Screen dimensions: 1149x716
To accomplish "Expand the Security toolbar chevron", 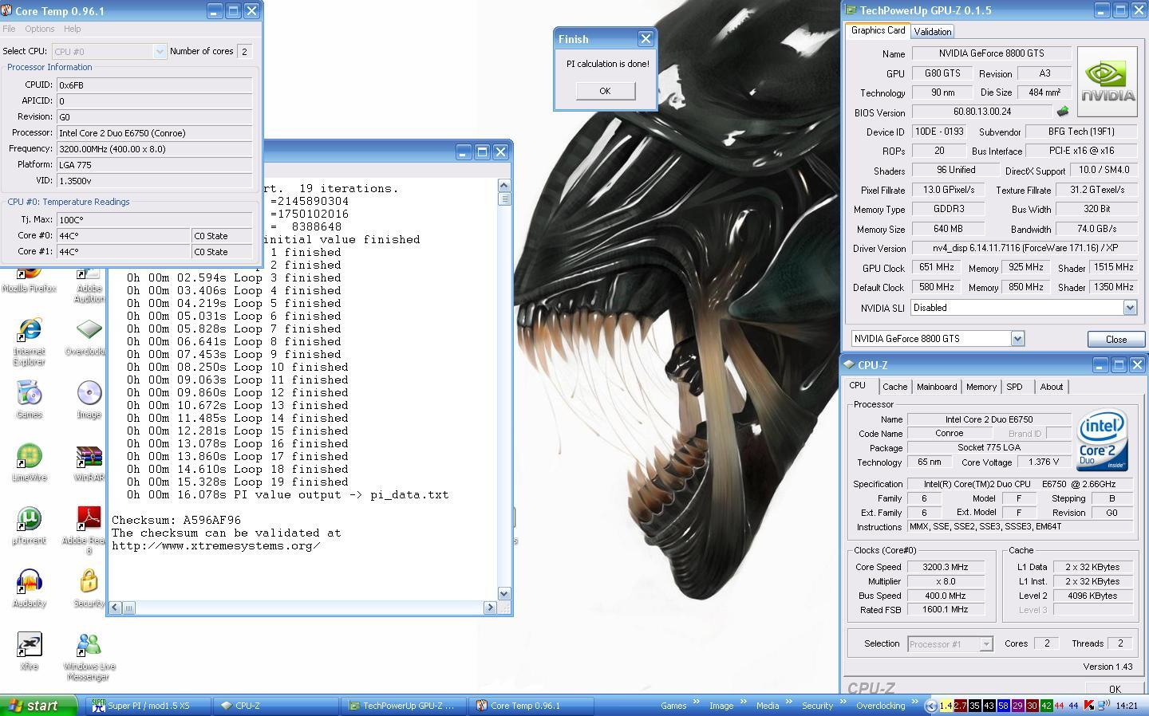I will click(x=842, y=702).
